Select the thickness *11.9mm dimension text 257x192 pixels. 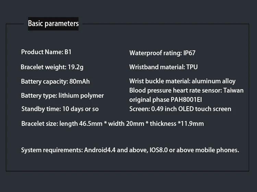(x=177, y=123)
